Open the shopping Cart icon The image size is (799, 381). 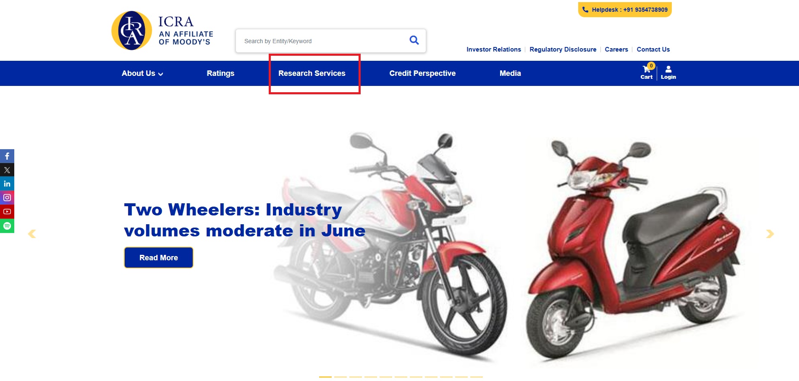pos(647,72)
